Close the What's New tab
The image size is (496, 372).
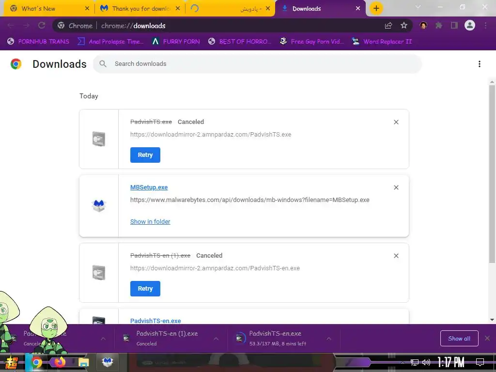coord(87,9)
